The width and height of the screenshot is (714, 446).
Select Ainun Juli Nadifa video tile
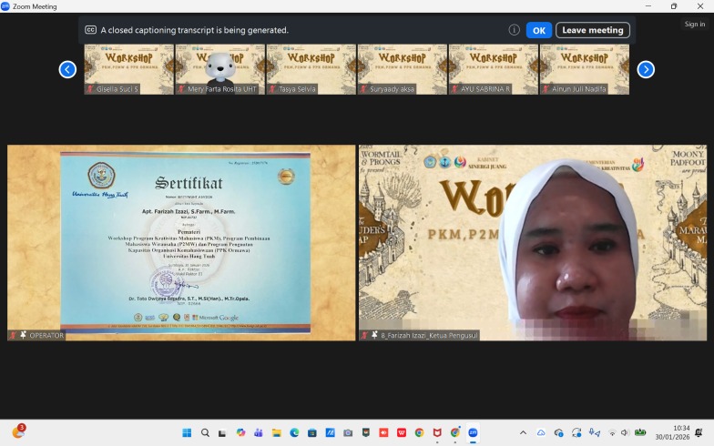pyautogui.click(x=584, y=69)
